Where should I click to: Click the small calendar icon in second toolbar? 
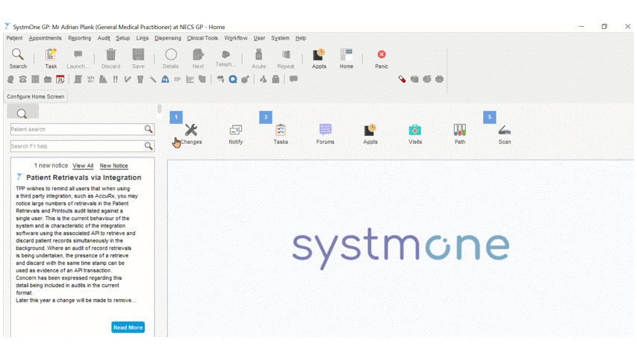[60, 79]
